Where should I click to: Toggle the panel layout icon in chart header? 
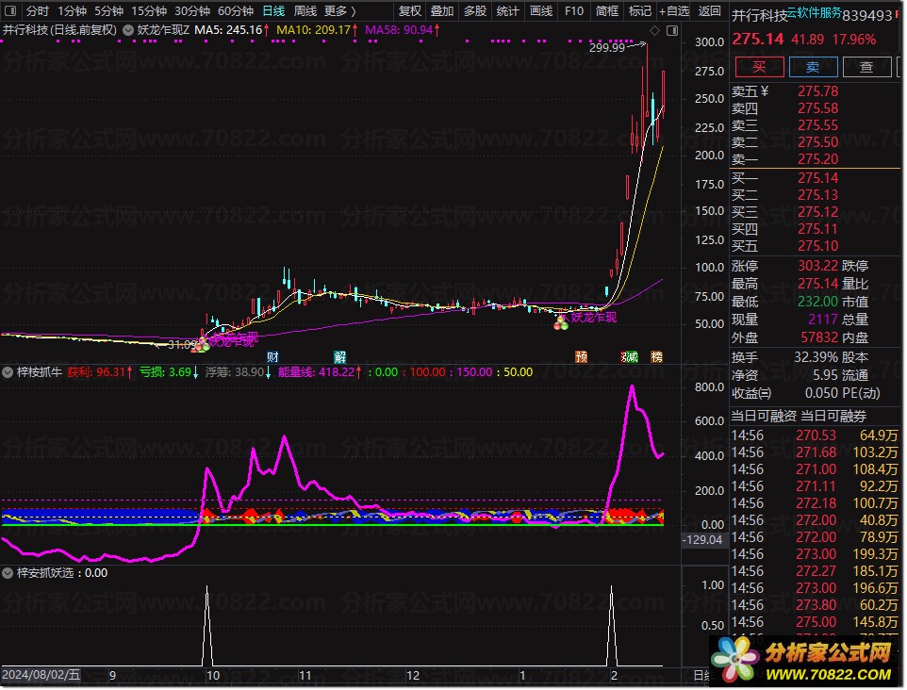pos(672,30)
